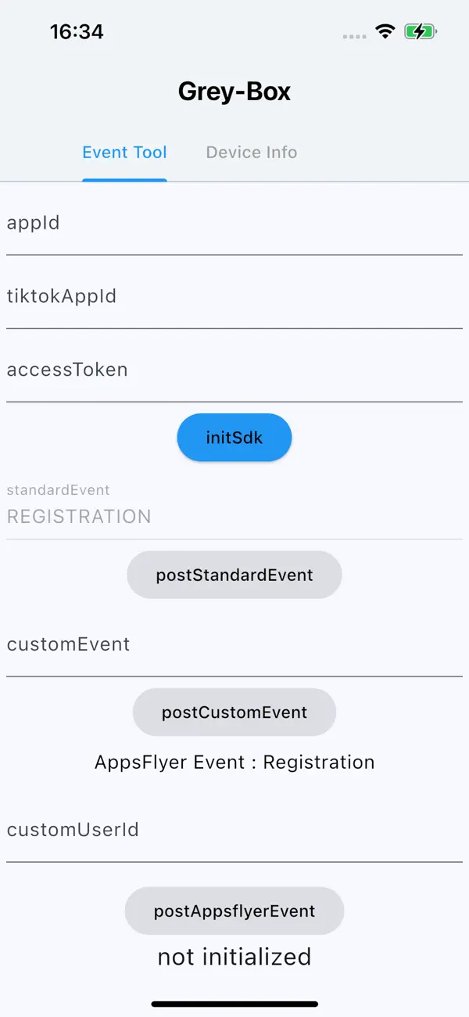This screenshot has height=1017, width=469.
Task: Tap the AppsFlyer Event : Registration label
Action: 234,762
